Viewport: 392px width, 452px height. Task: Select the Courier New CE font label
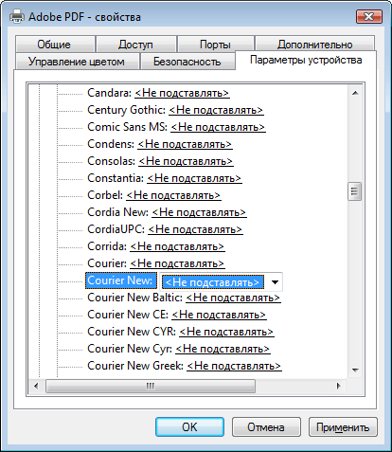[x=128, y=315]
